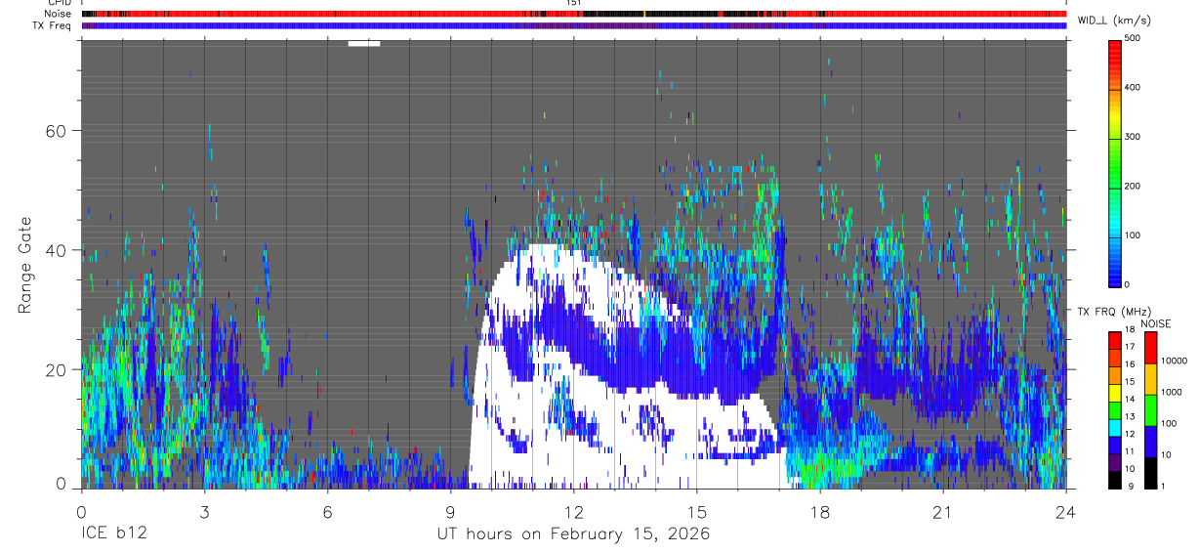
Task: Click the 400 label on width color bar
Action: [1133, 88]
